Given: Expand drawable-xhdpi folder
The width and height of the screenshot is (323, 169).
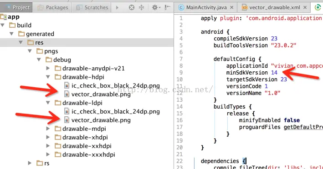Looking at the screenshot, I should [48, 137].
